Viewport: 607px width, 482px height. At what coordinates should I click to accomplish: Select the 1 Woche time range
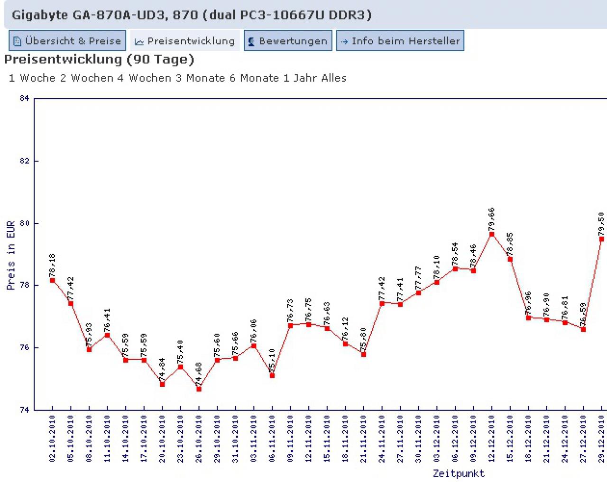(32, 78)
